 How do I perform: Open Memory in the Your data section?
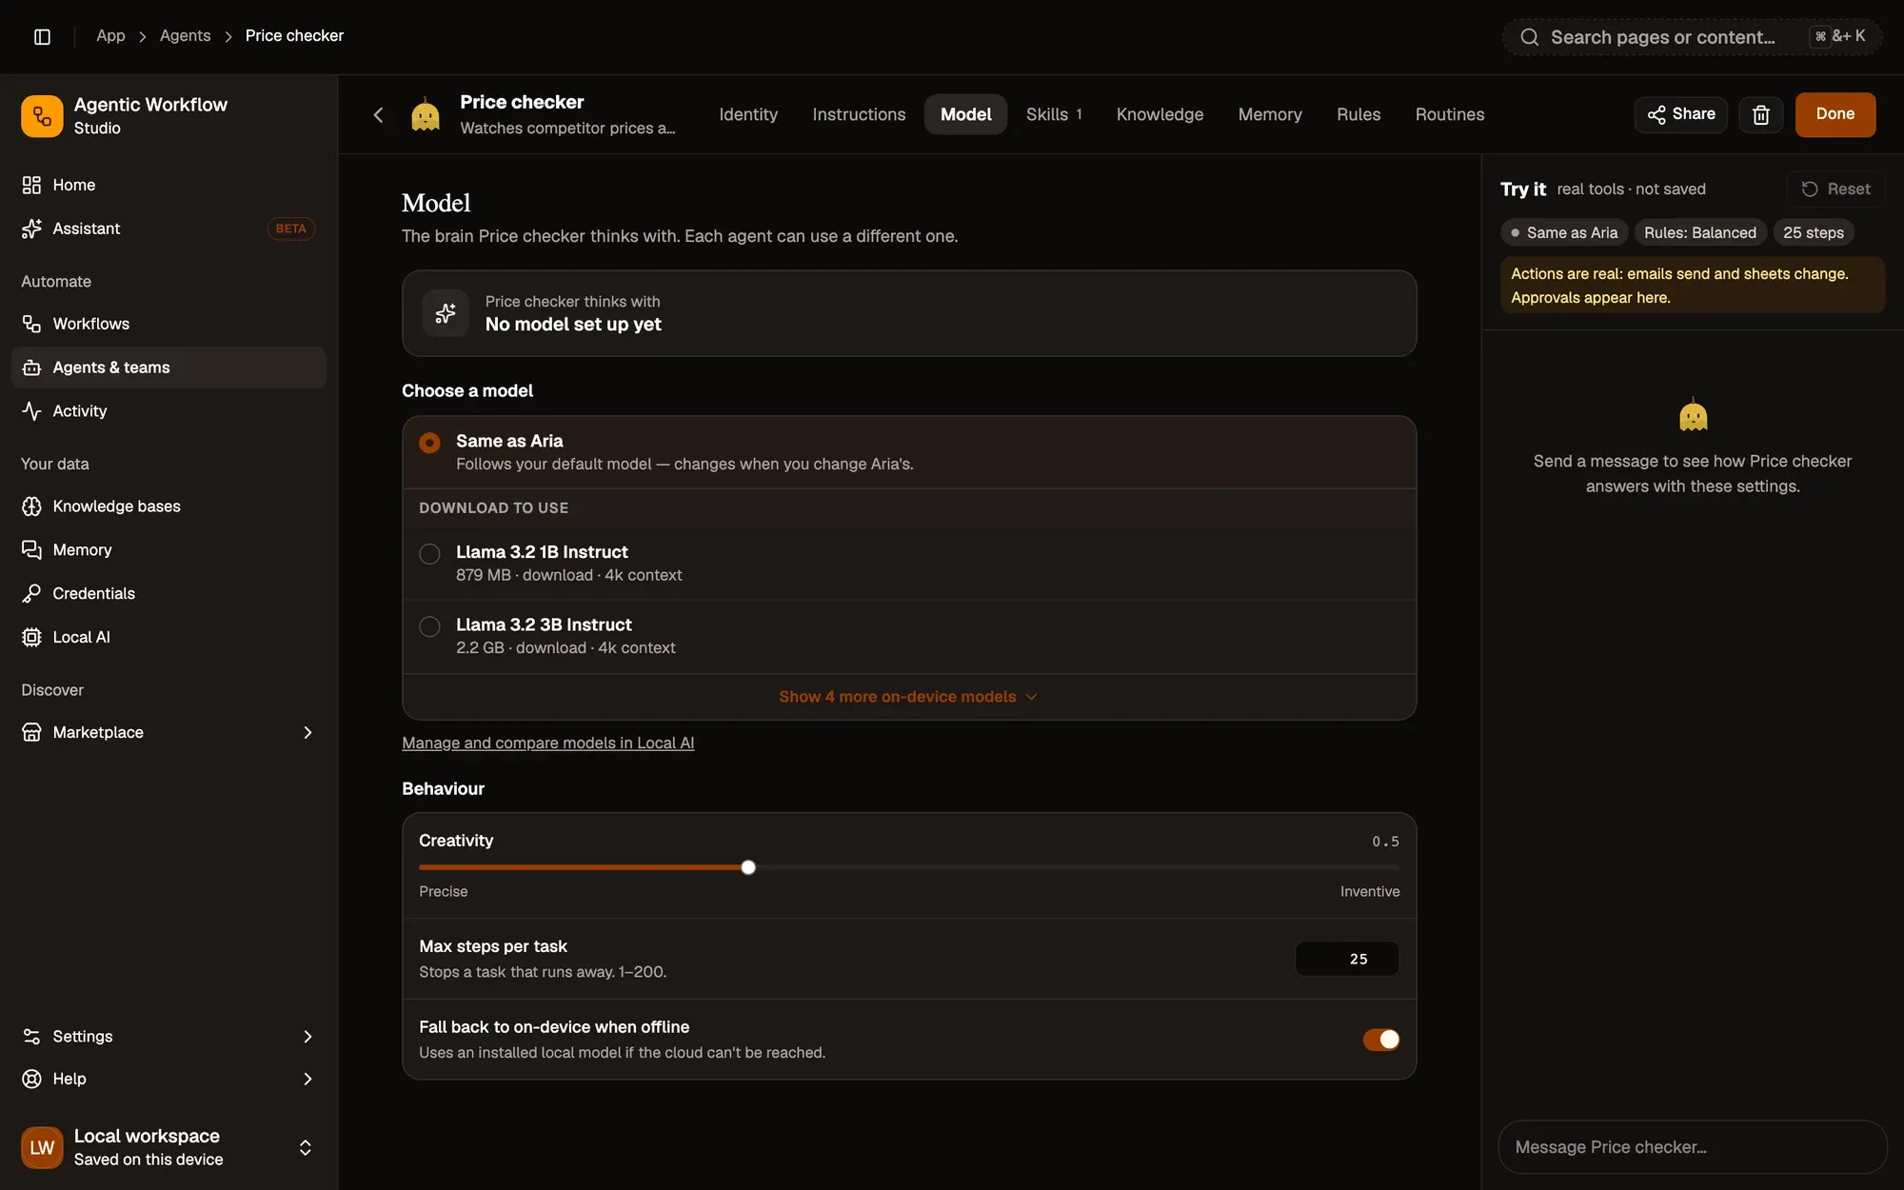click(169, 550)
